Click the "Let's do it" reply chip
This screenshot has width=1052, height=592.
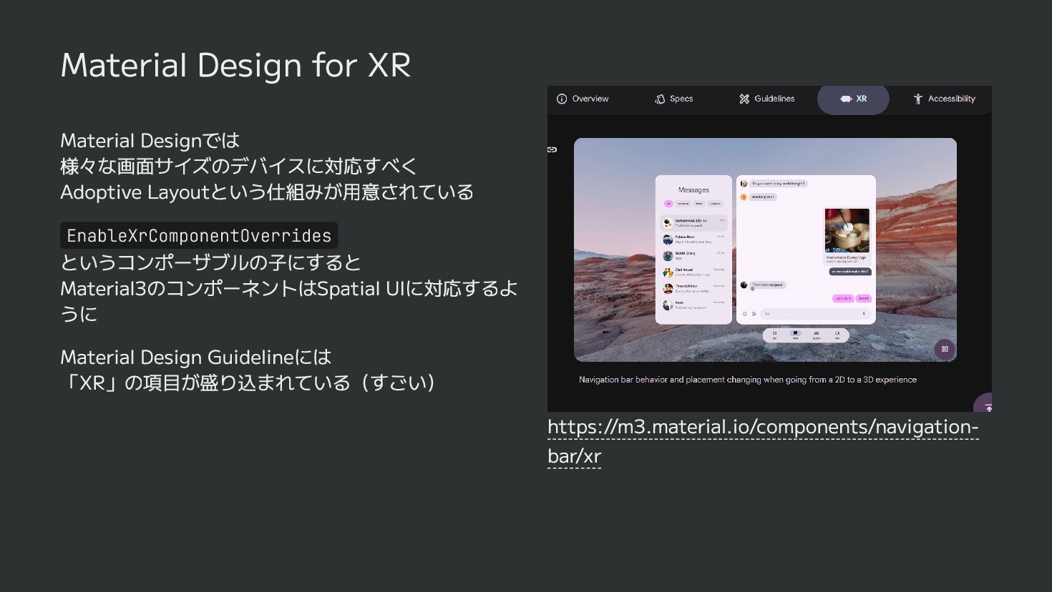click(843, 298)
